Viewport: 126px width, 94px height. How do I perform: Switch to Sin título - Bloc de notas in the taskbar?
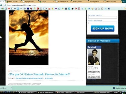[27, 92]
